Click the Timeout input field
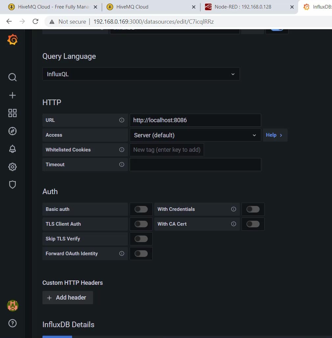Viewport: 332px width, 338px height. point(195,165)
